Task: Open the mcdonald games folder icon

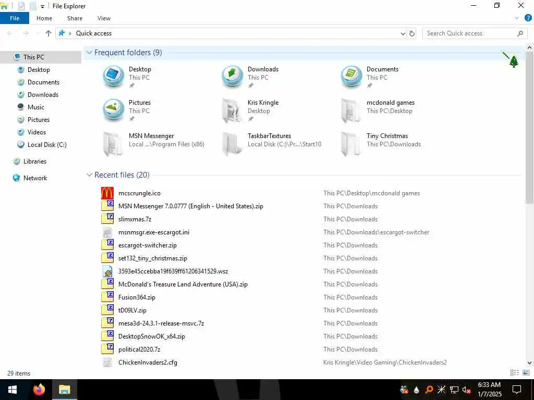Action: (x=351, y=111)
